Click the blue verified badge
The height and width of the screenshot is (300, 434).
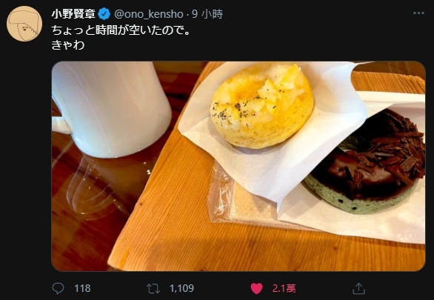click(x=104, y=14)
